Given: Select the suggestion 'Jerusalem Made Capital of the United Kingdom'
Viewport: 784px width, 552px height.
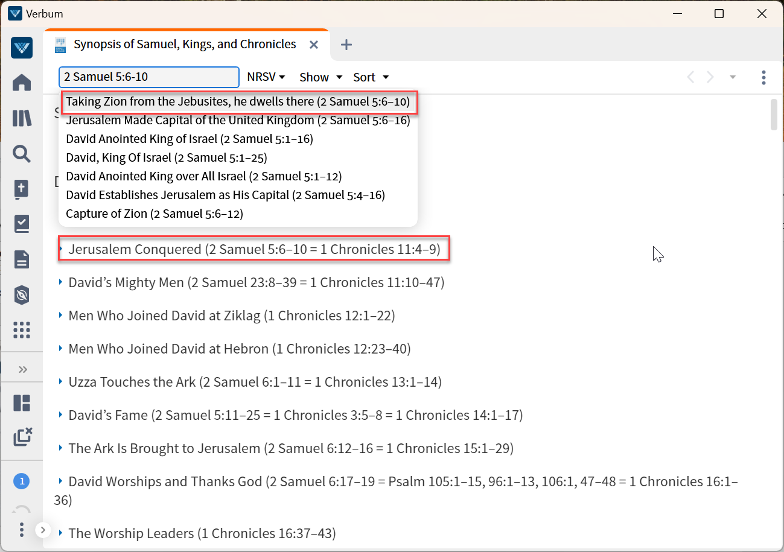Looking at the screenshot, I should pos(238,121).
